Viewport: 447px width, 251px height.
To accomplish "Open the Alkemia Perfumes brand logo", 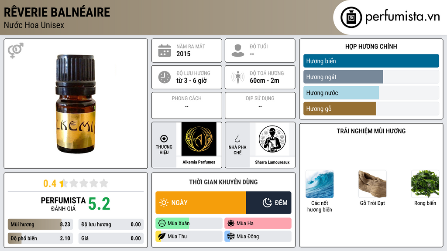I will click(x=199, y=139).
